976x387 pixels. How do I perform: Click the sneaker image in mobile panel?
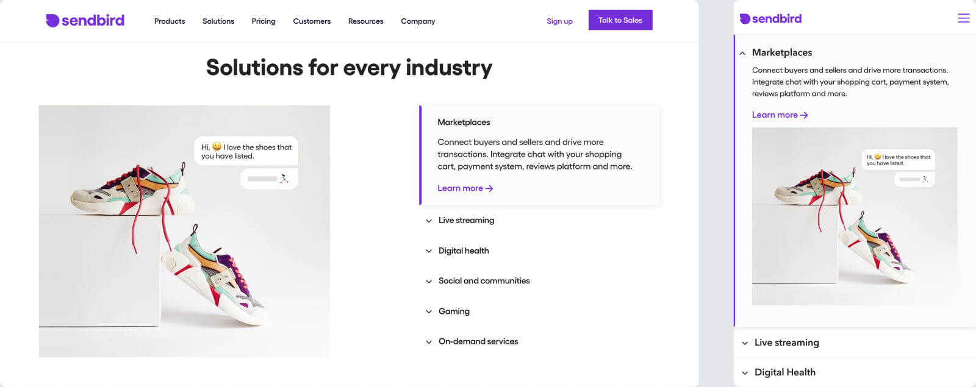(854, 216)
